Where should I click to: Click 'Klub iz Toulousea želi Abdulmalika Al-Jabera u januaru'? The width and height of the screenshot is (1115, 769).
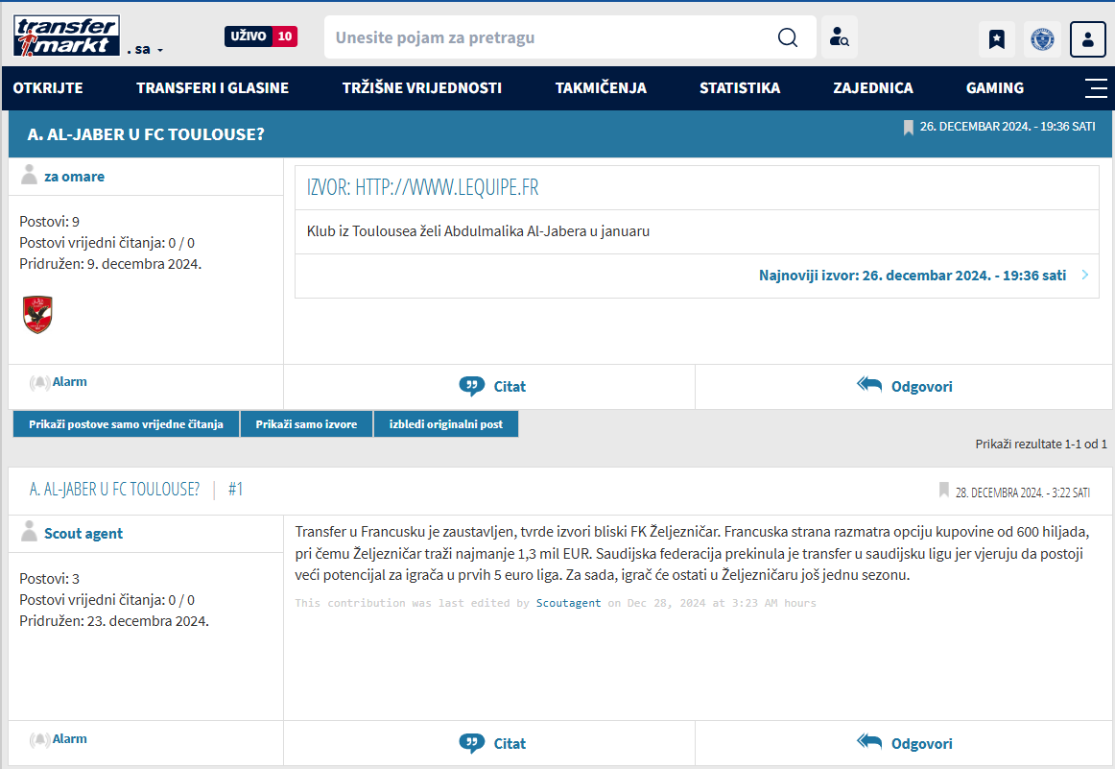pos(478,231)
